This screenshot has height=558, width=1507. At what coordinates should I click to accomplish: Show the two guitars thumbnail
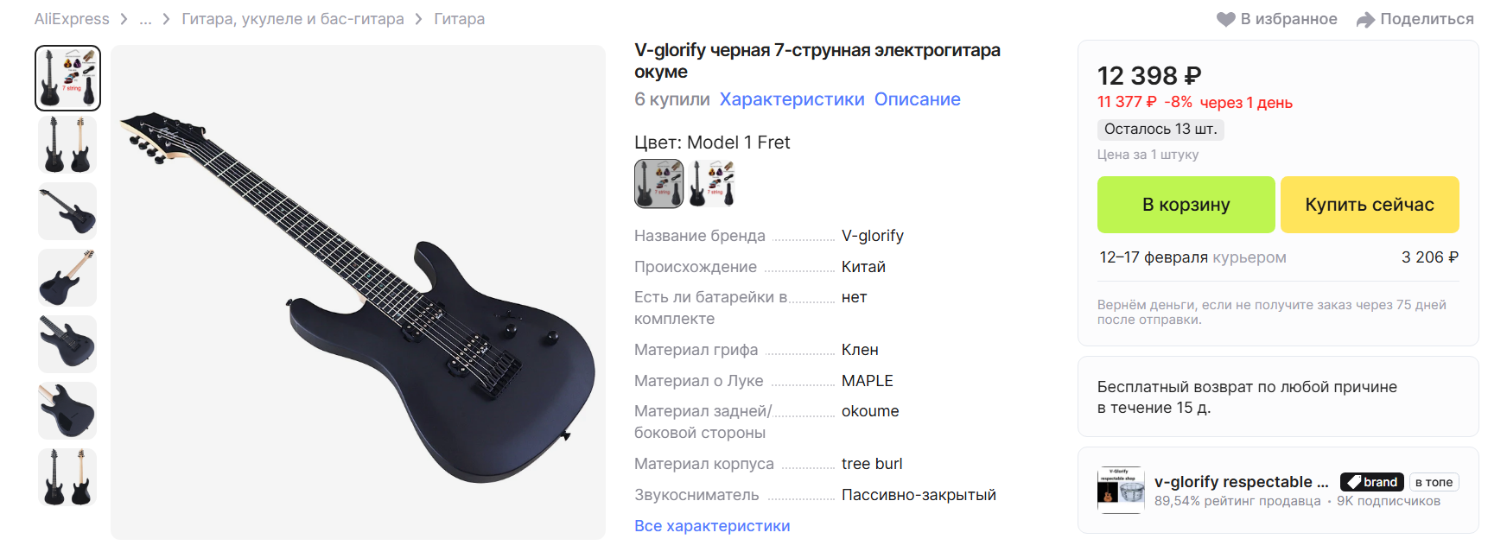67,145
